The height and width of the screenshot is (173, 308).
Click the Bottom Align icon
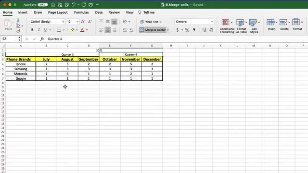click(x=115, y=22)
